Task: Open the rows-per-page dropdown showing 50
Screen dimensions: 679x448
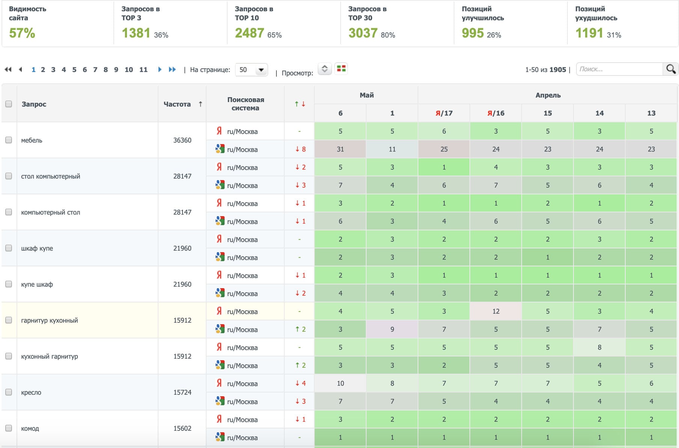Action: point(251,70)
